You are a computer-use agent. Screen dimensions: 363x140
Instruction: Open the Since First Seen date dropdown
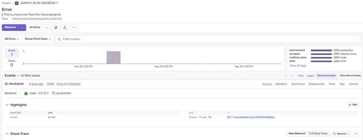(x=38, y=39)
